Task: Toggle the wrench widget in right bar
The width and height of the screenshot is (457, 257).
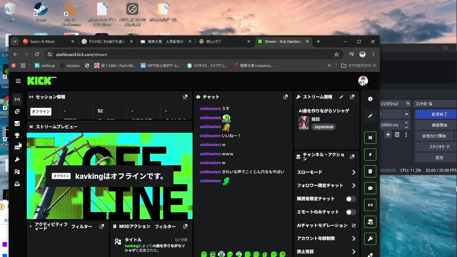Action: coord(370,239)
